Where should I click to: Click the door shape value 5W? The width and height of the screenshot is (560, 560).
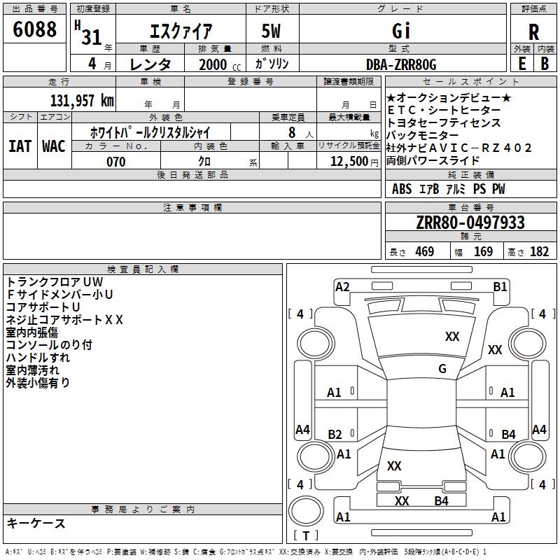tap(271, 31)
